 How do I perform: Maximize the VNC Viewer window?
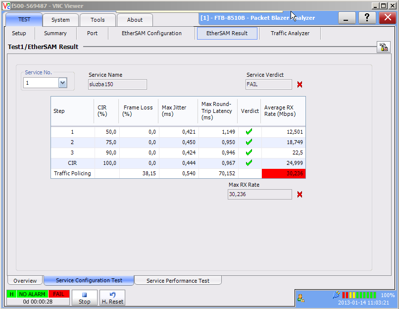(x=384, y=5)
